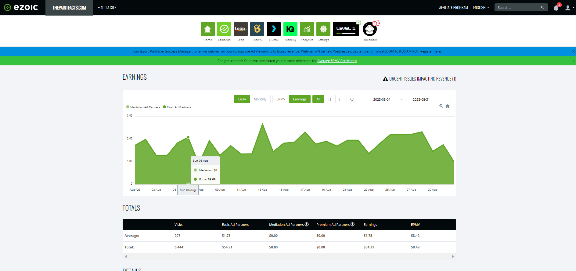
Task: Open the Humix icon
Action: pos(274,29)
